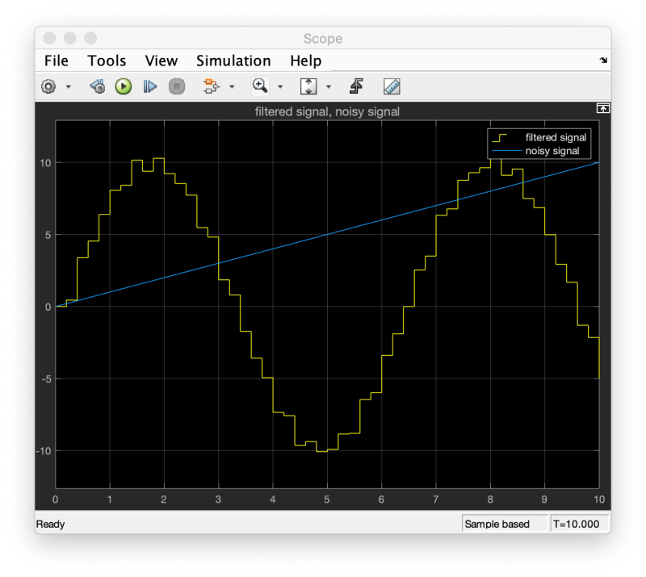Image resolution: width=646 pixels, height=577 pixels.
Task: Expand dropdown arrow next to zoom tool
Action: (280, 87)
